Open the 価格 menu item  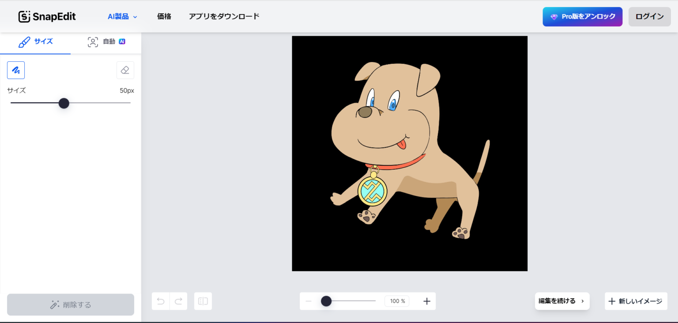pyautogui.click(x=163, y=16)
